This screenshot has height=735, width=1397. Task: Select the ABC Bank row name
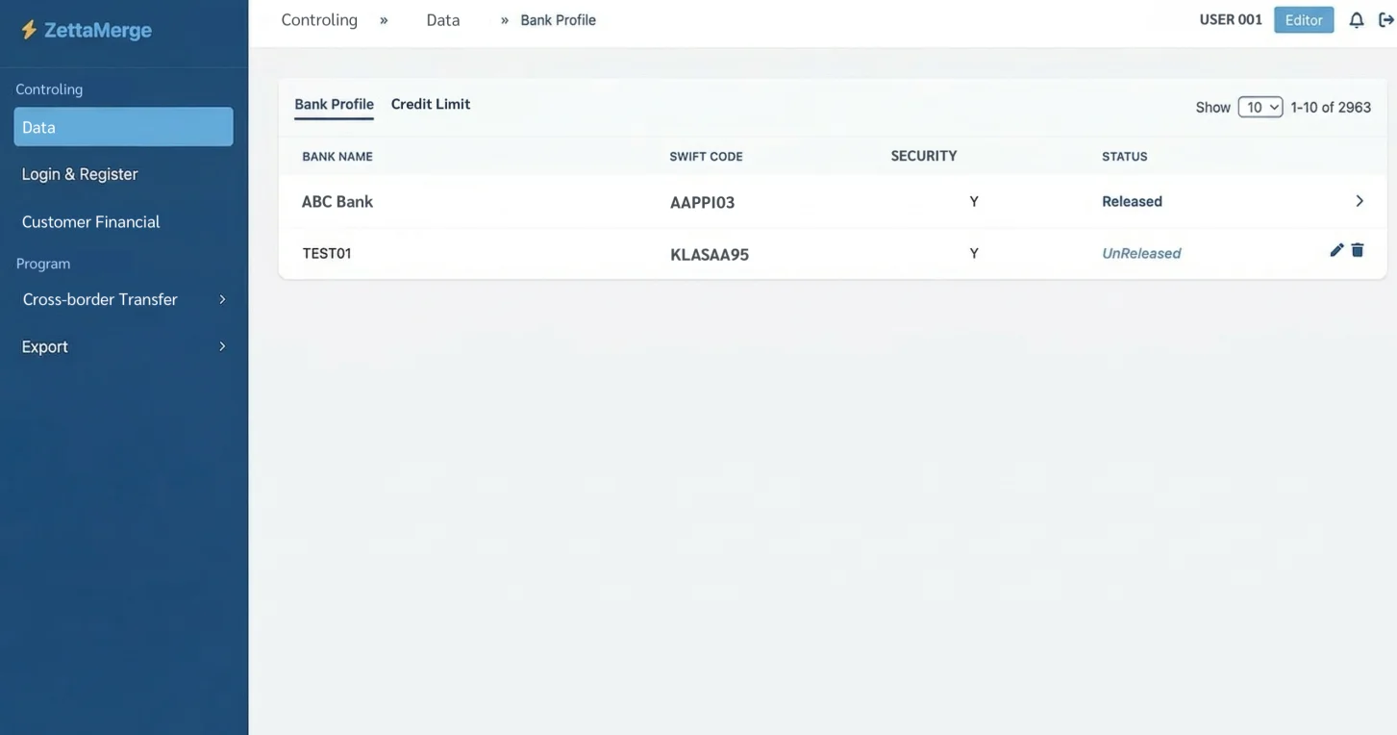[x=337, y=201]
